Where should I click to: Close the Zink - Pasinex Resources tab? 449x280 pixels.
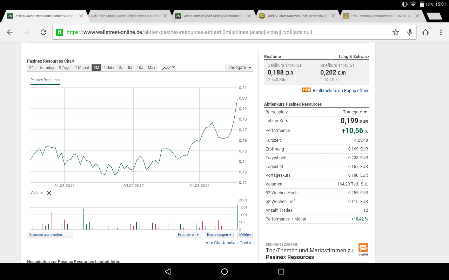[x=417, y=16]
